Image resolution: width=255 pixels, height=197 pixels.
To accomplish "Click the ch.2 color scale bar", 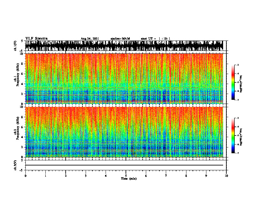I will [x=233, y=136].
